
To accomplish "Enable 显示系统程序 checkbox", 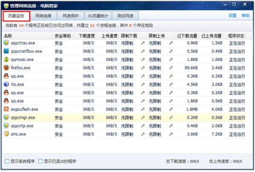I will tap(7, 161).
